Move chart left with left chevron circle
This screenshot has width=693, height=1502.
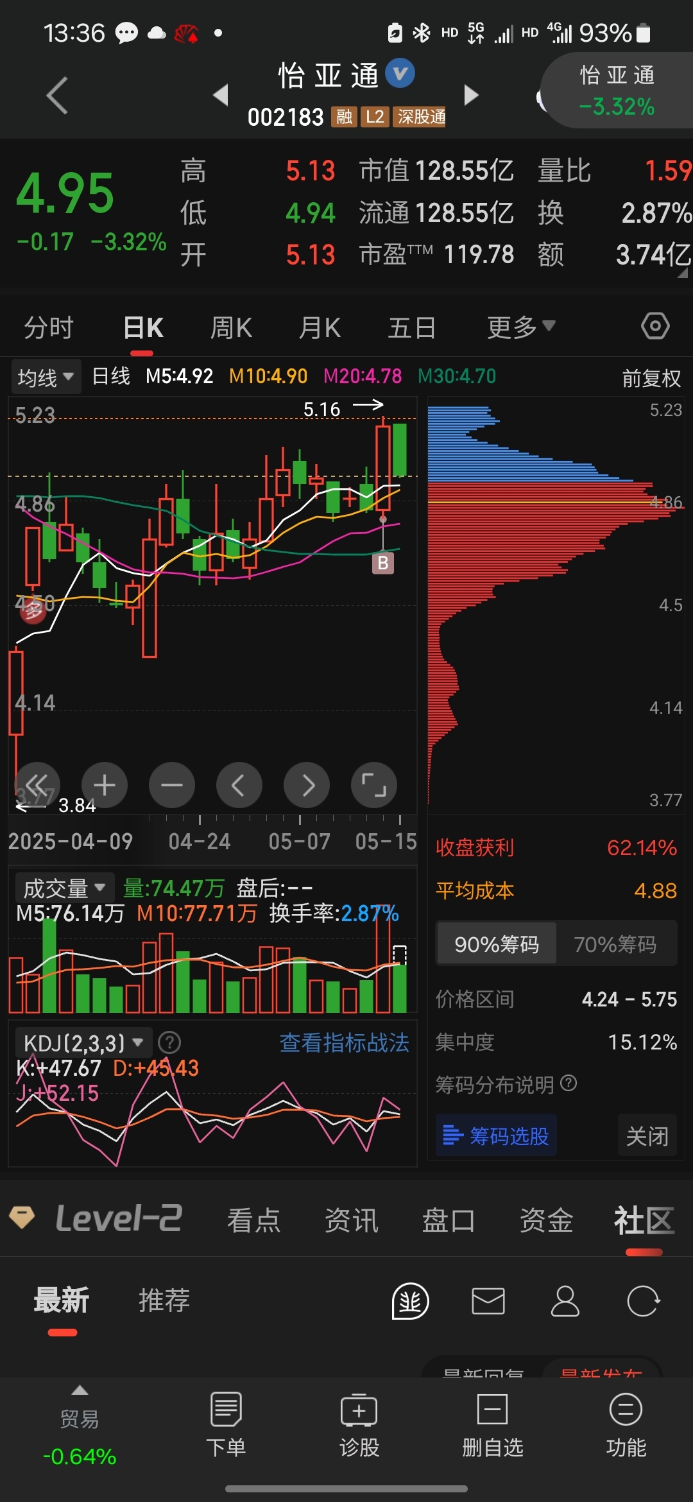point(239,785)
